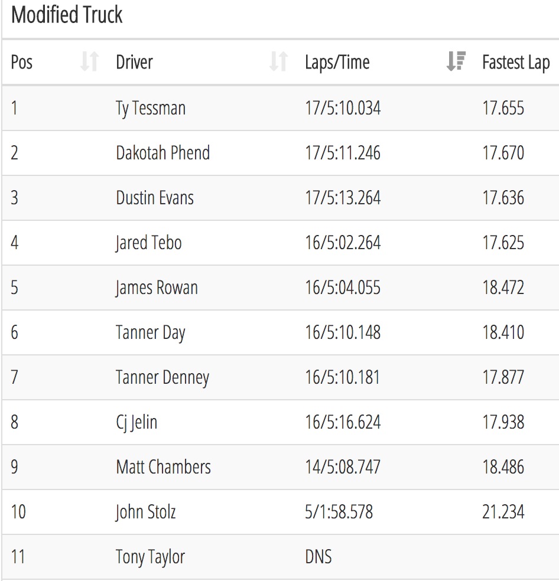Select Tanner Day entry
The height and width of the screenshot is (581, 559).
pos(150,332)
